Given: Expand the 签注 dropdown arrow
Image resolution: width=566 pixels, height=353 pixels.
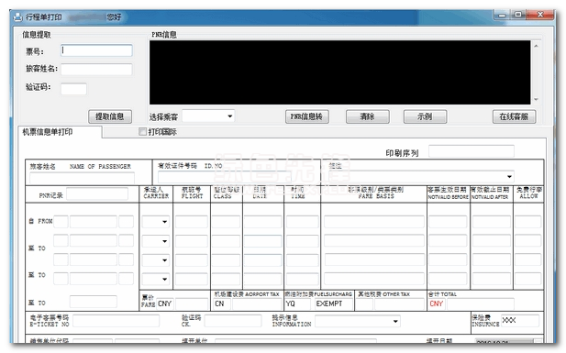Looking at the screenshot, I should [509, 176].
